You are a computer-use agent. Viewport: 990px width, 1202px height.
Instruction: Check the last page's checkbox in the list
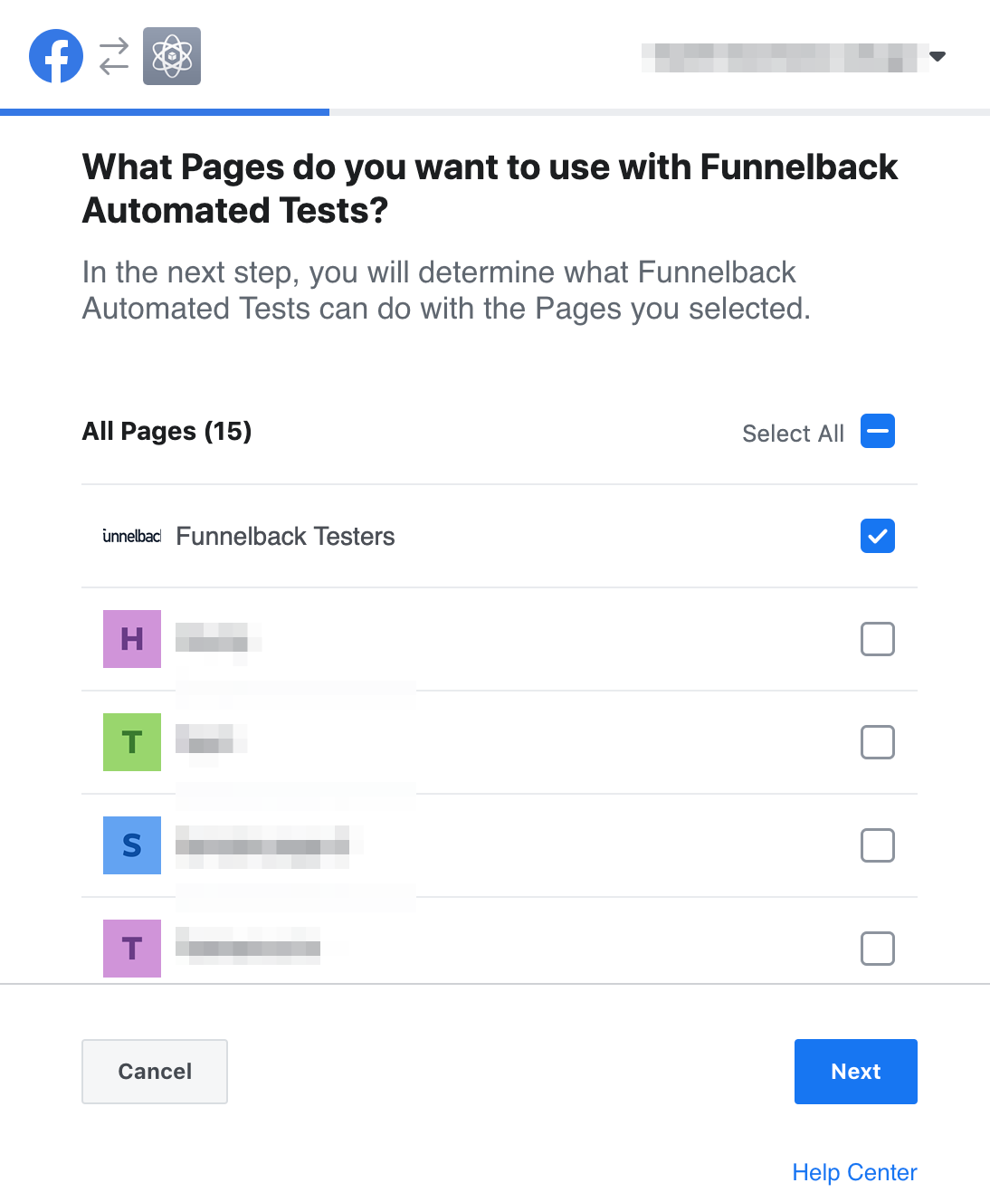[x=876, y=949]
